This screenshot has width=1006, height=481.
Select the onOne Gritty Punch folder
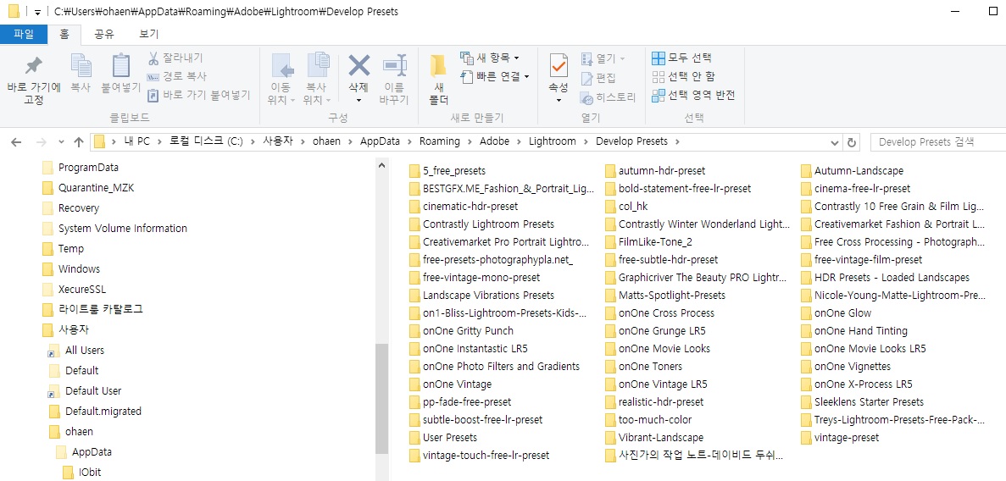[x=468, y=331]
